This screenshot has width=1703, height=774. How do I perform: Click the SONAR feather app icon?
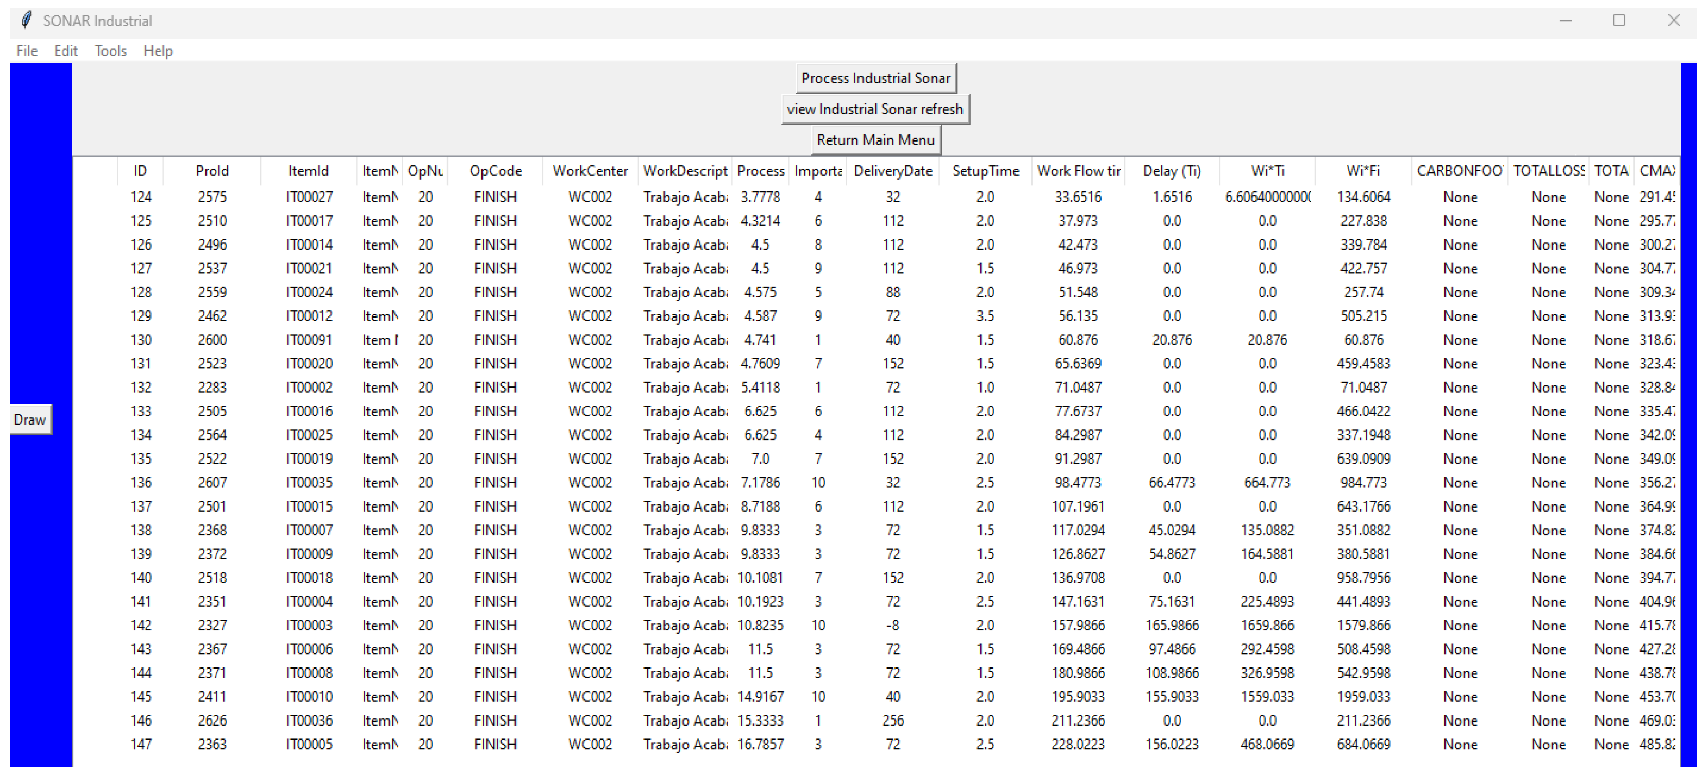point(26,21)
